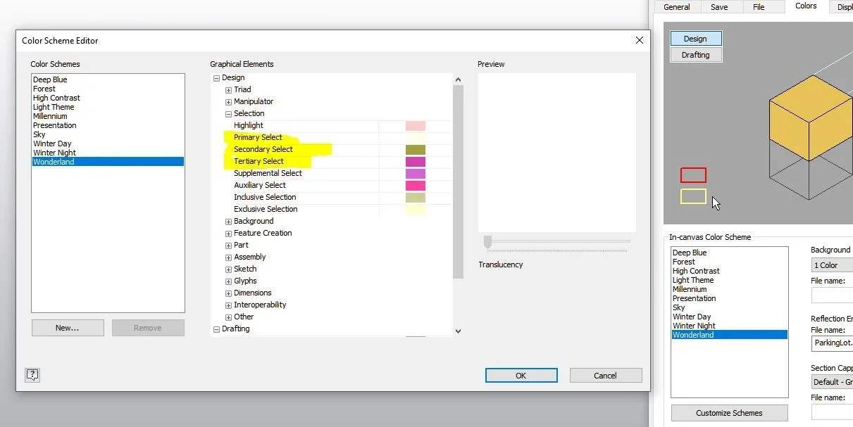Expand the Background tree node
The height and width of the screenshot is (427, 853).
[x=228, y=222]
